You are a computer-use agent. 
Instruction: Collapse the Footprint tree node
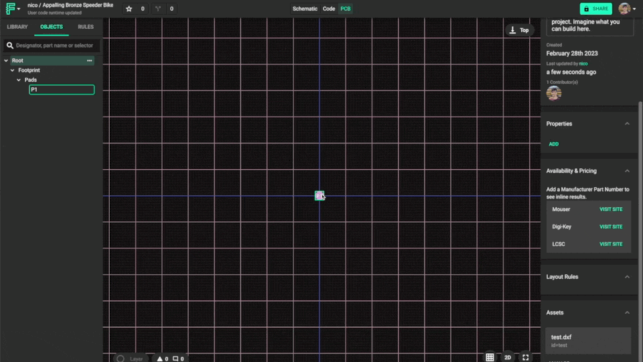click(12, 70)
